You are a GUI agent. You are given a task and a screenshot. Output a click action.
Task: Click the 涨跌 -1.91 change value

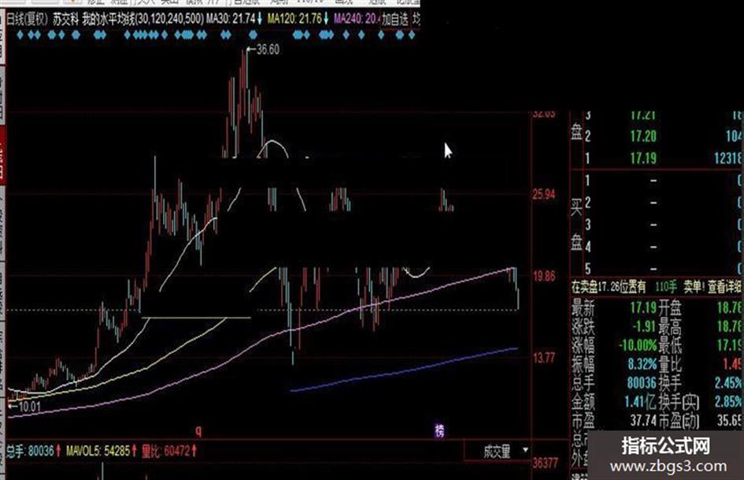coord(644,326)
